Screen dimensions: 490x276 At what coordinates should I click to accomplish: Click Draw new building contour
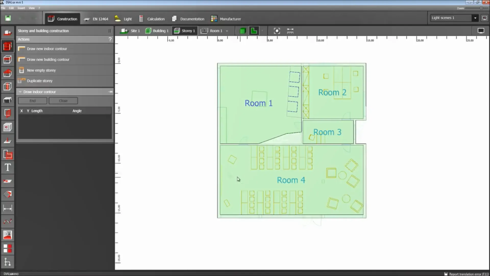tap(48, 60)
